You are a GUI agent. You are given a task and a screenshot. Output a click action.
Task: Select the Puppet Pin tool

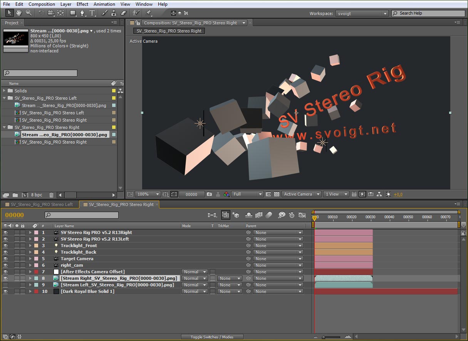pos(149,13)
